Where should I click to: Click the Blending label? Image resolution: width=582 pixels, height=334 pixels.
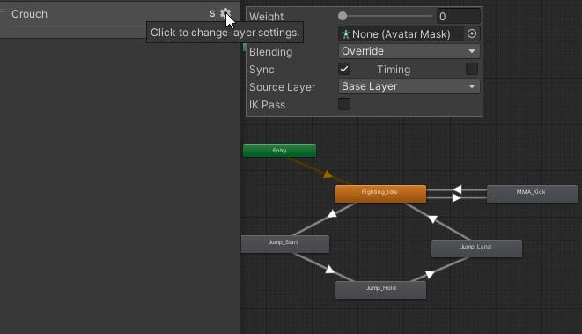pos(270,52)
